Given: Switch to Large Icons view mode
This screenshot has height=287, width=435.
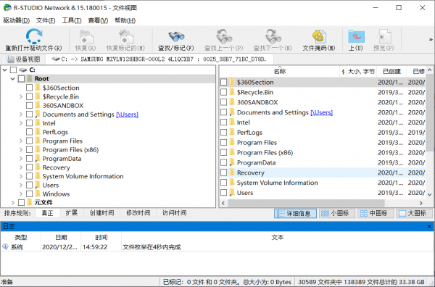Looking at the screenshot, I should pyautogui.click(x=414, y=213).
